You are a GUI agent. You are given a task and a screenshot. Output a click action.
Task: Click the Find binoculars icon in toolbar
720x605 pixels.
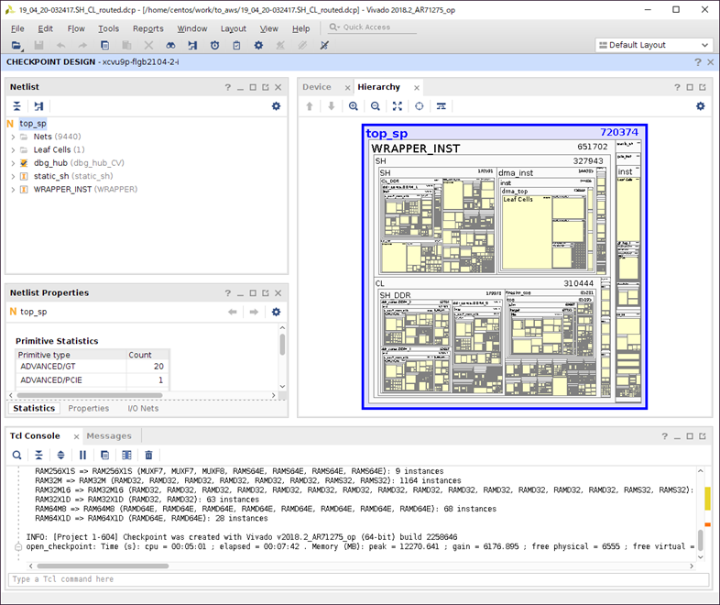(x=170, y=45)
